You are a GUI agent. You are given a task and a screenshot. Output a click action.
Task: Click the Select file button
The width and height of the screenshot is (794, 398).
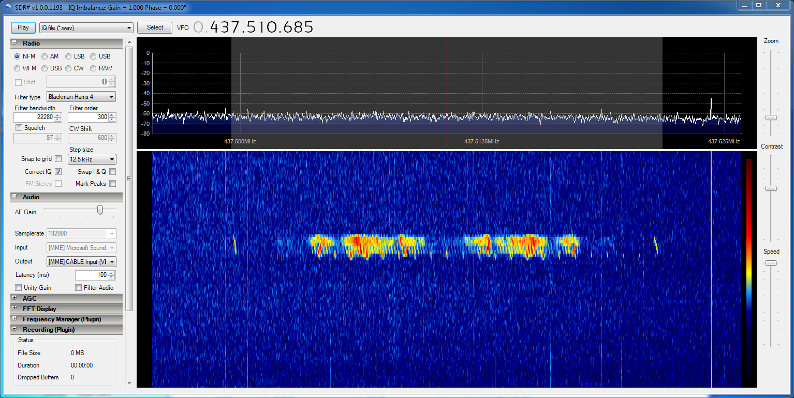[155, 27]
